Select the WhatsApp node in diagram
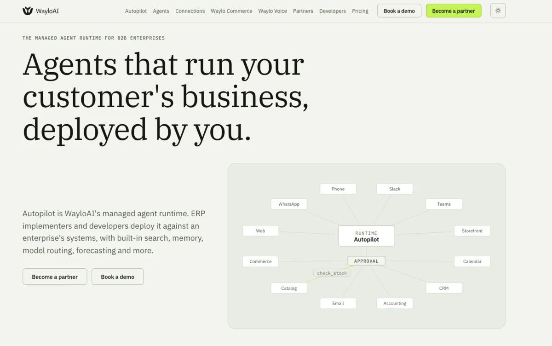This screenshot has height=346, width=552. click(x=289, y=204)
